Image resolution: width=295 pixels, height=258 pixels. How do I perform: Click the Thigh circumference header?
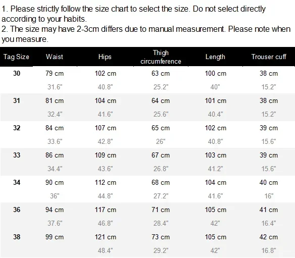pyautogui.click(x=161, y=57)
